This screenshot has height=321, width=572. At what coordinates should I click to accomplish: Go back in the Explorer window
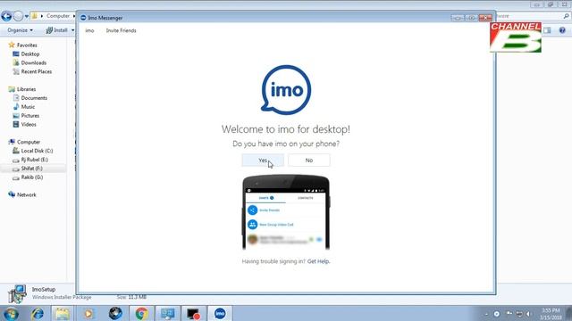click(6, 16)
